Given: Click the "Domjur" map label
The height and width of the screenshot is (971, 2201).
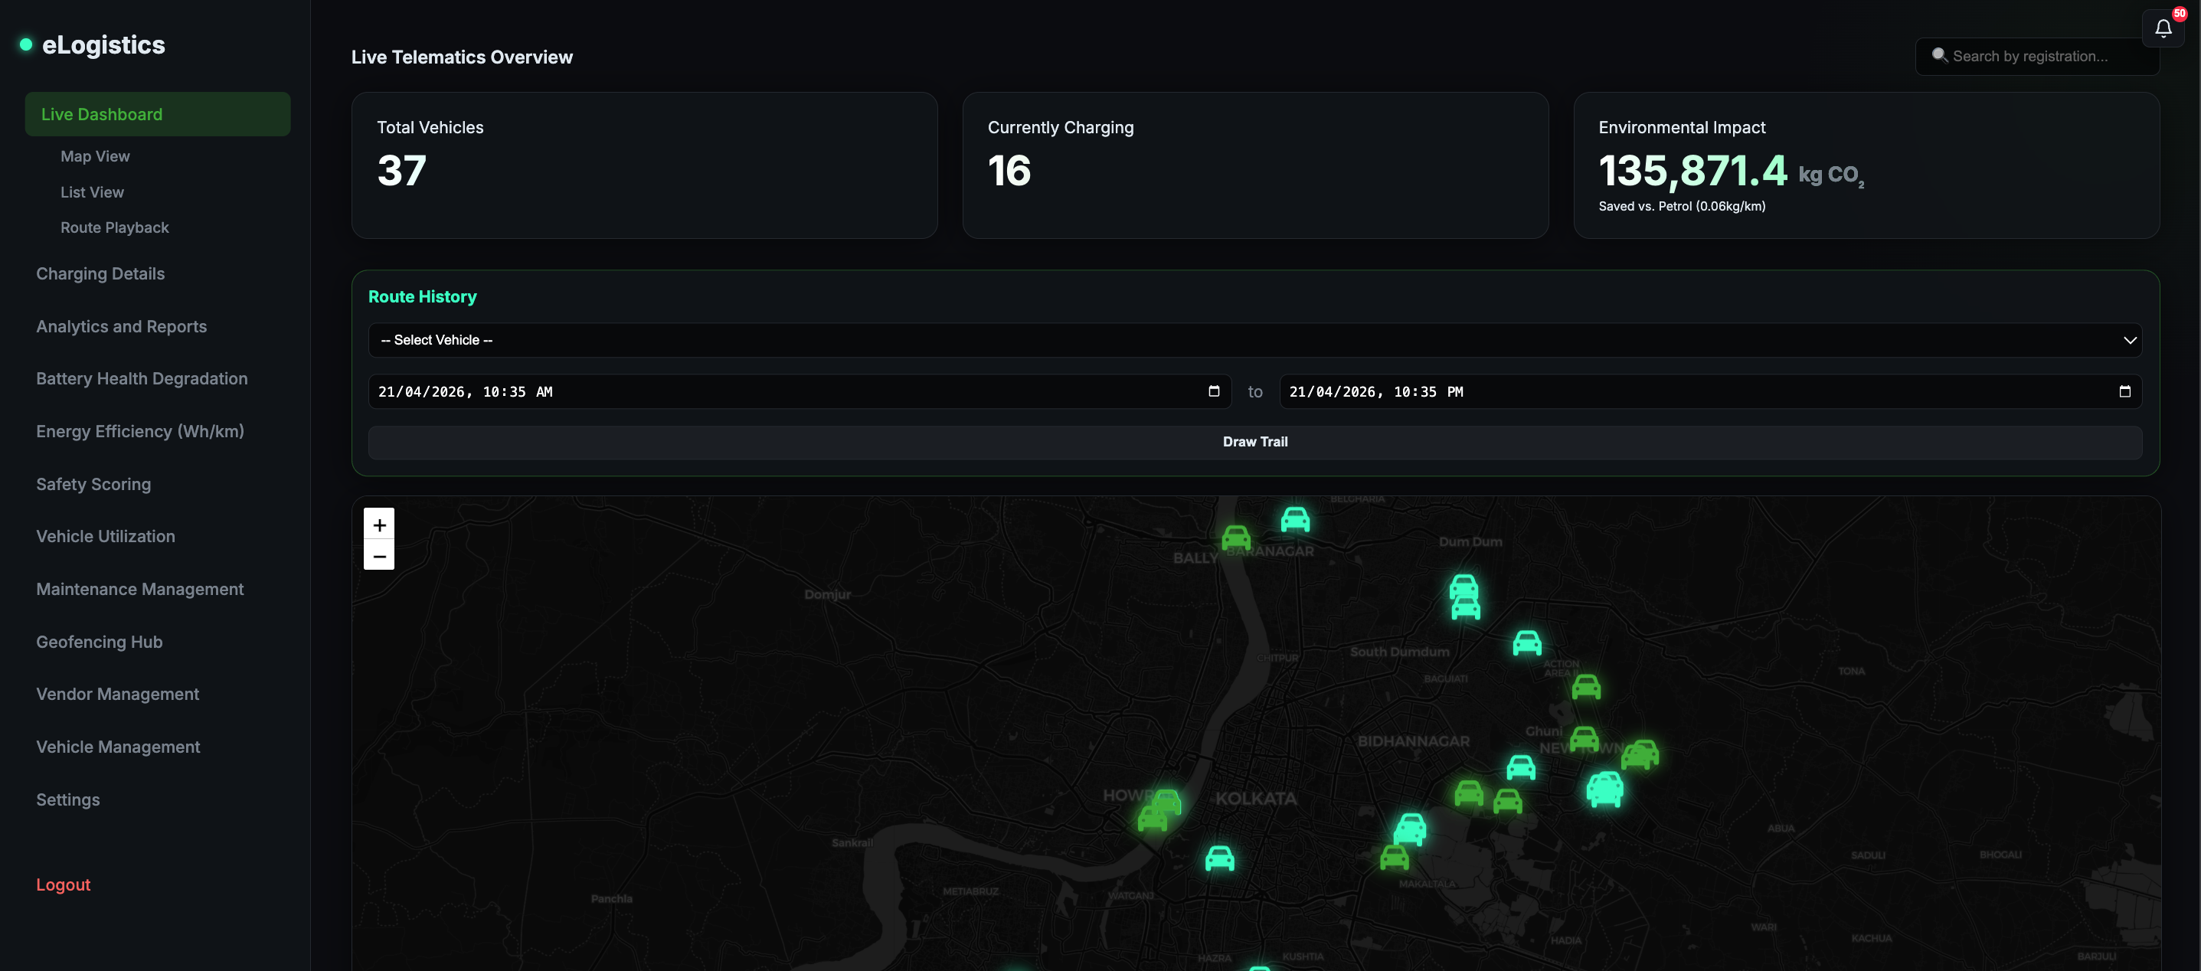Looking at the screenshot, I should 827,594.
